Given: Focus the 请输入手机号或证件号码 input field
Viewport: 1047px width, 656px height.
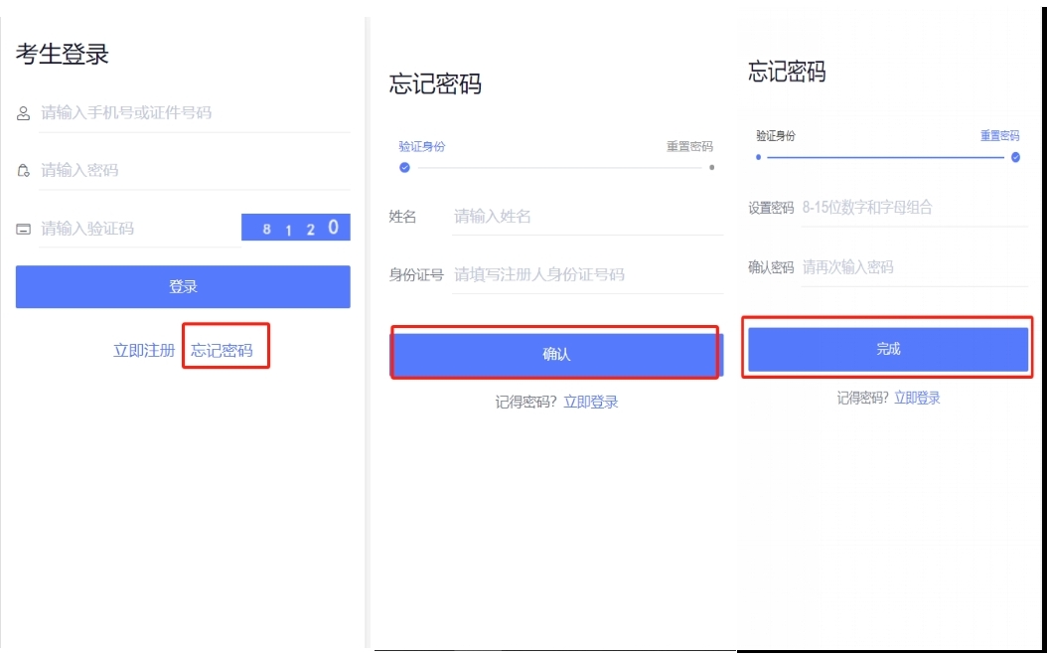Looking at the screenshot, I should (194, 113).
